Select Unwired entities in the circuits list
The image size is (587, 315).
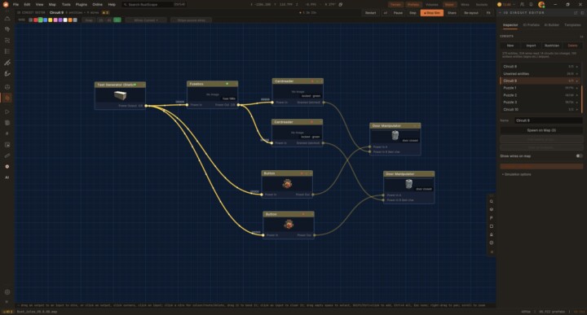pyautogui.click(x=541, y=73)
